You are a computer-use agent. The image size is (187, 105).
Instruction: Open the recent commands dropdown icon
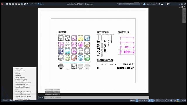coord(46,97)
